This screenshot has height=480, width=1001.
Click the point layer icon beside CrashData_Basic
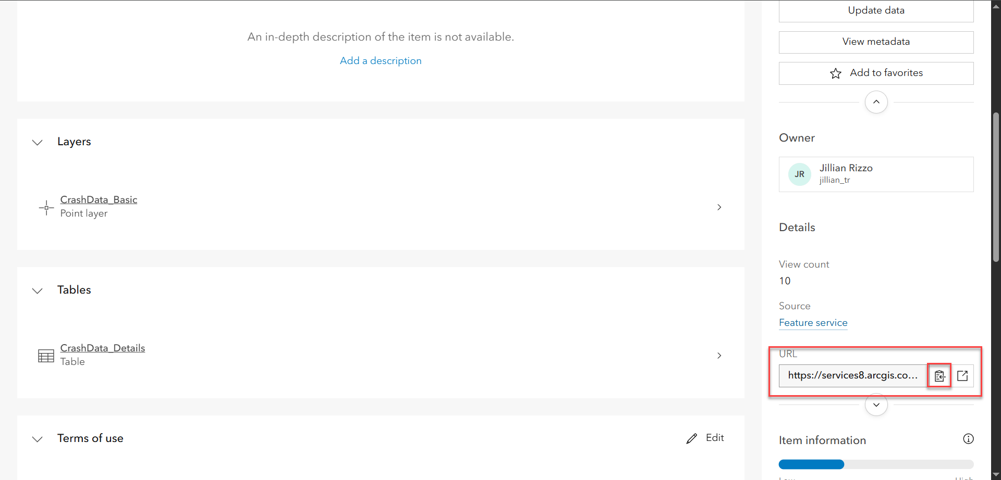click(x=46, y=207)
